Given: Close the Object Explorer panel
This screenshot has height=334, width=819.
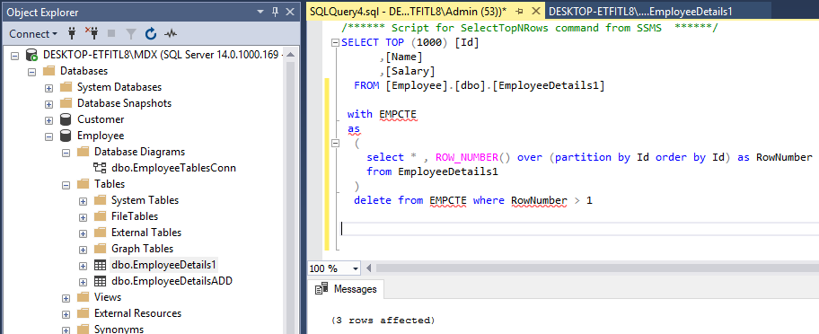Looking at the screenshot, I should (290, 12).
